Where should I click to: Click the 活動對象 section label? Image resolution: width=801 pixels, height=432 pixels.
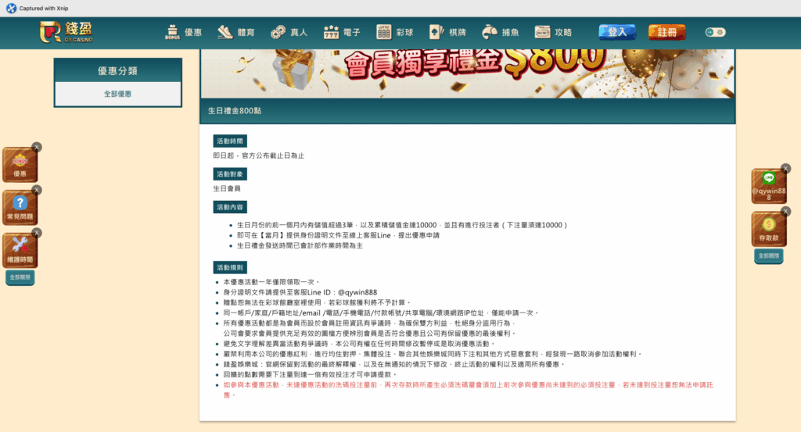point(230,174)
